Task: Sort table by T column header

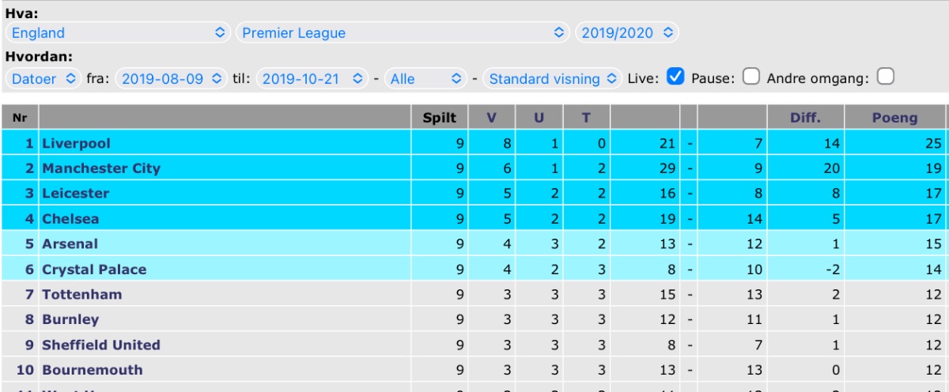Action: tap(586, 118)
